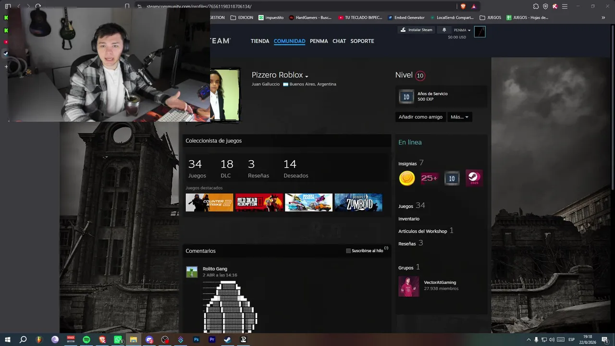
Task: Open the Rocket League featured game
Action: point(308,202)
